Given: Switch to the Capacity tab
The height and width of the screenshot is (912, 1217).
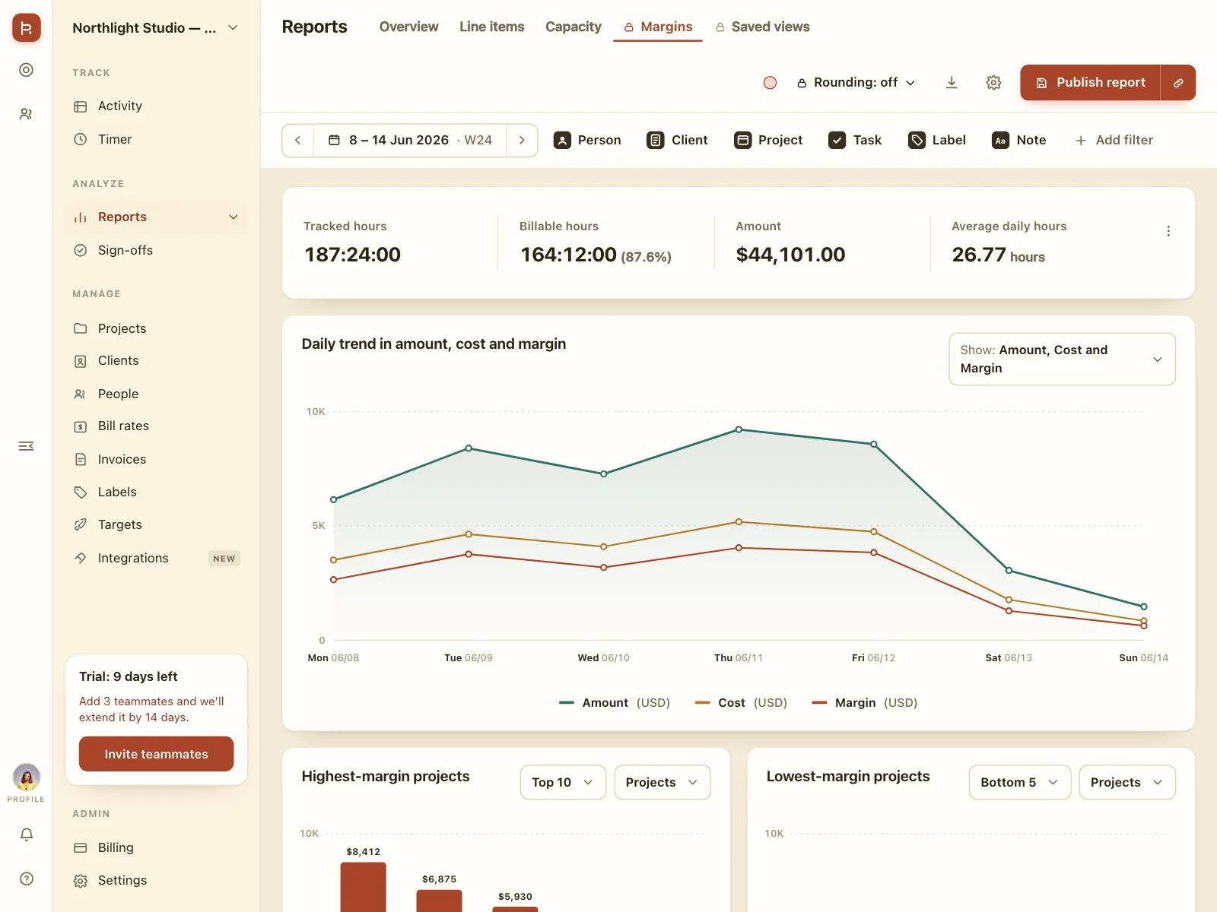Looking at the screenshot, I should click(574, 27).
